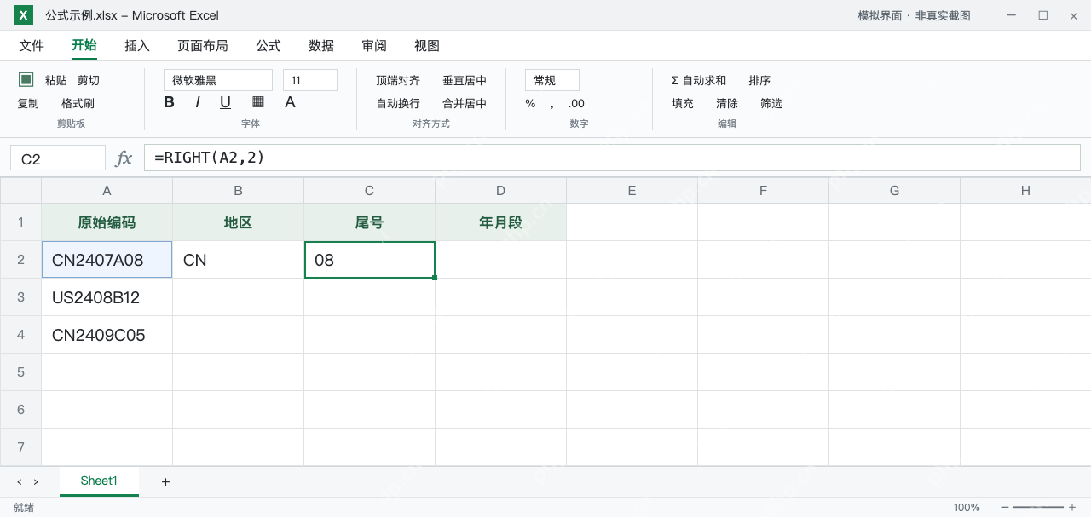Image resolution: width=1091 pixels, height=518 pixels.
Task: Select the row 3 header
Action: tap(20, 297)
